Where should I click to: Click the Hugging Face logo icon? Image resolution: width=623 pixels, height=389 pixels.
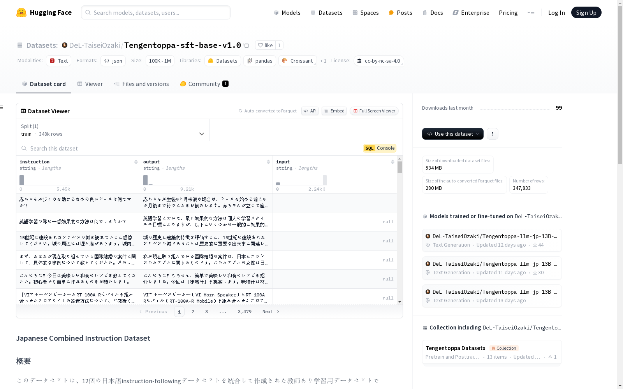(x=21, y=12)
